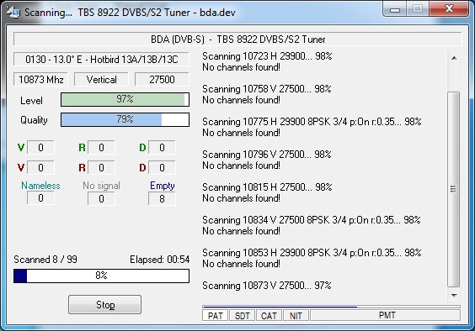The image size is (475, 331).
Task: Click the CAT indicator
Action: pyautogui.click(x=269, y=316)
